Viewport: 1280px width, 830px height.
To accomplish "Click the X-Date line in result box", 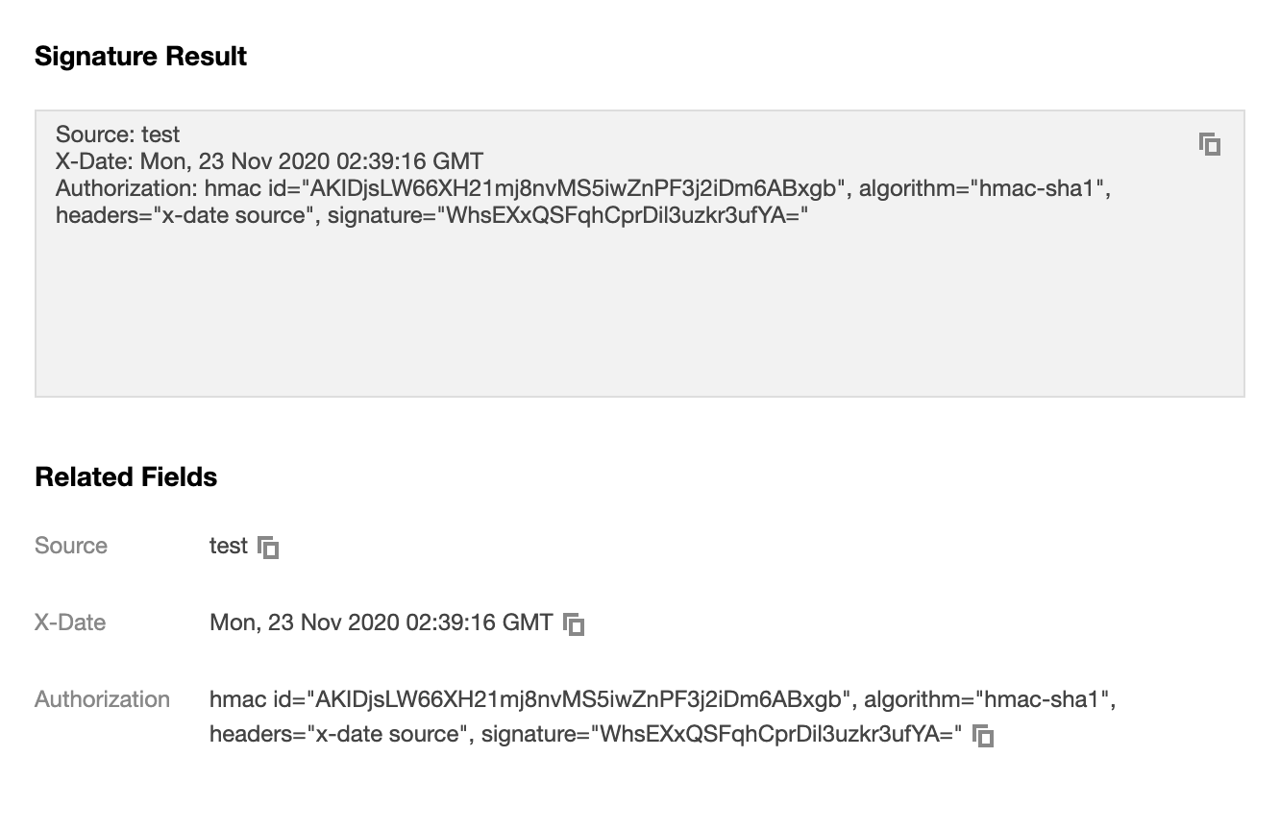I will click(269, 160).
